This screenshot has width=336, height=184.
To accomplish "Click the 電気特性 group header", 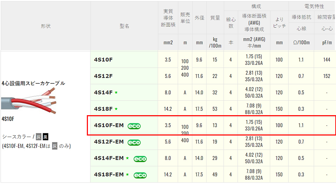I will (x=312, y=6).
